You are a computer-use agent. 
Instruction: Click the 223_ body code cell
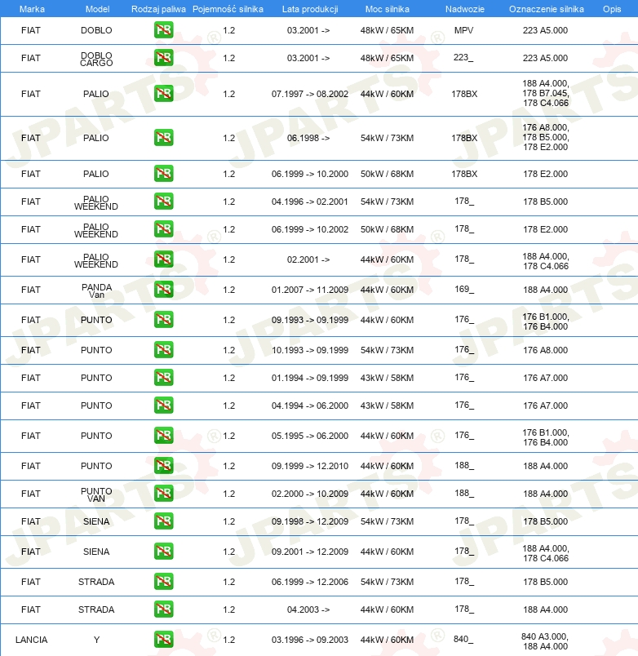463,57
